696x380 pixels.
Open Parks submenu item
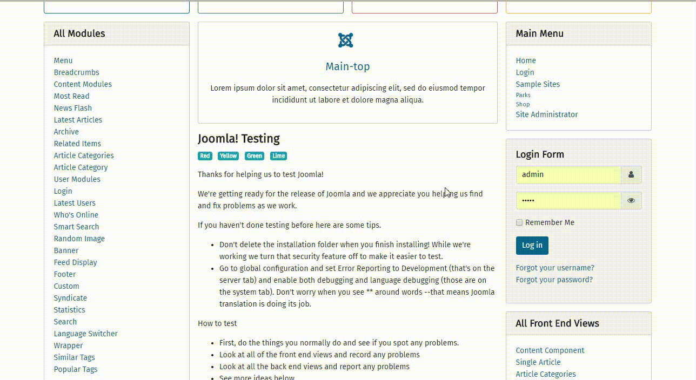(x=523, y=95)
